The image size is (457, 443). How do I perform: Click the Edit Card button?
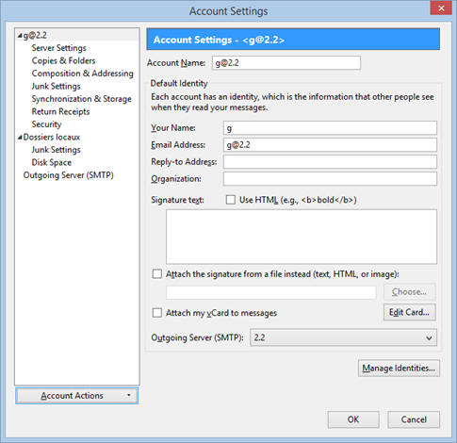point(410,312)
